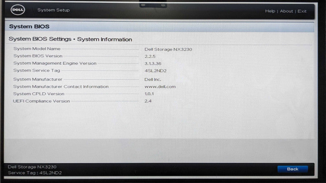
Task: Open the Help link
Action: click(270, 11)
